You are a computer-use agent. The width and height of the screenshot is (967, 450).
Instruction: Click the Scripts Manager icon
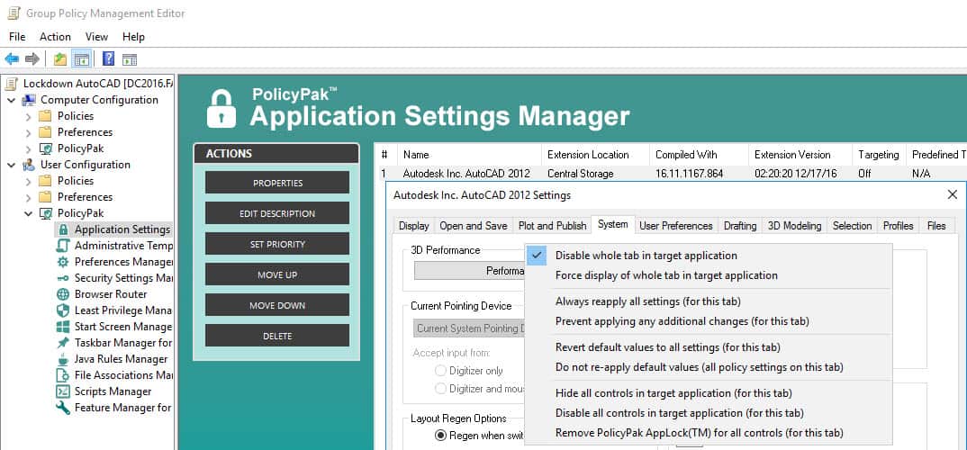coord(63,391)
